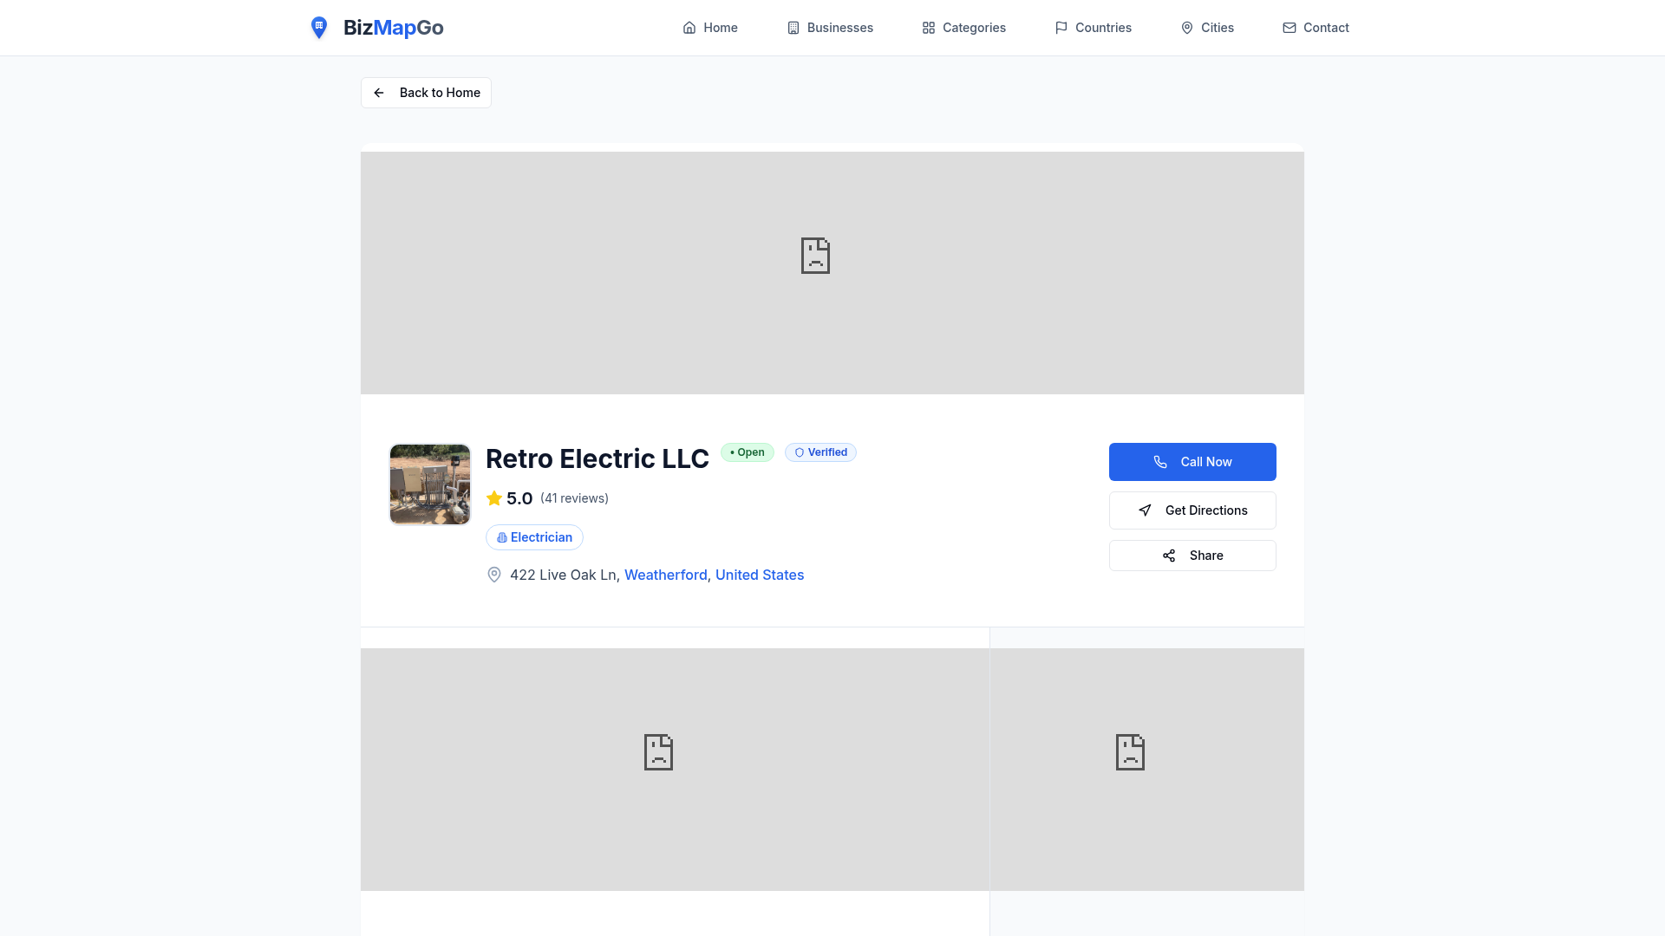Open the Retro Electric business thumbnail photo
1665x936 pixels.
[430, 484]
